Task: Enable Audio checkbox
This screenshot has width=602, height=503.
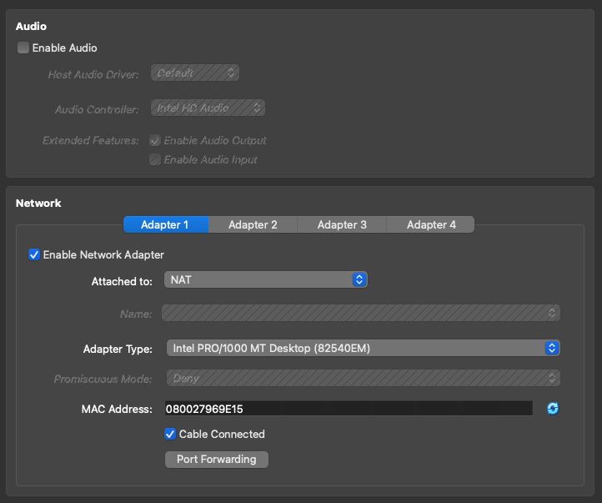Action: pos(23,48)
